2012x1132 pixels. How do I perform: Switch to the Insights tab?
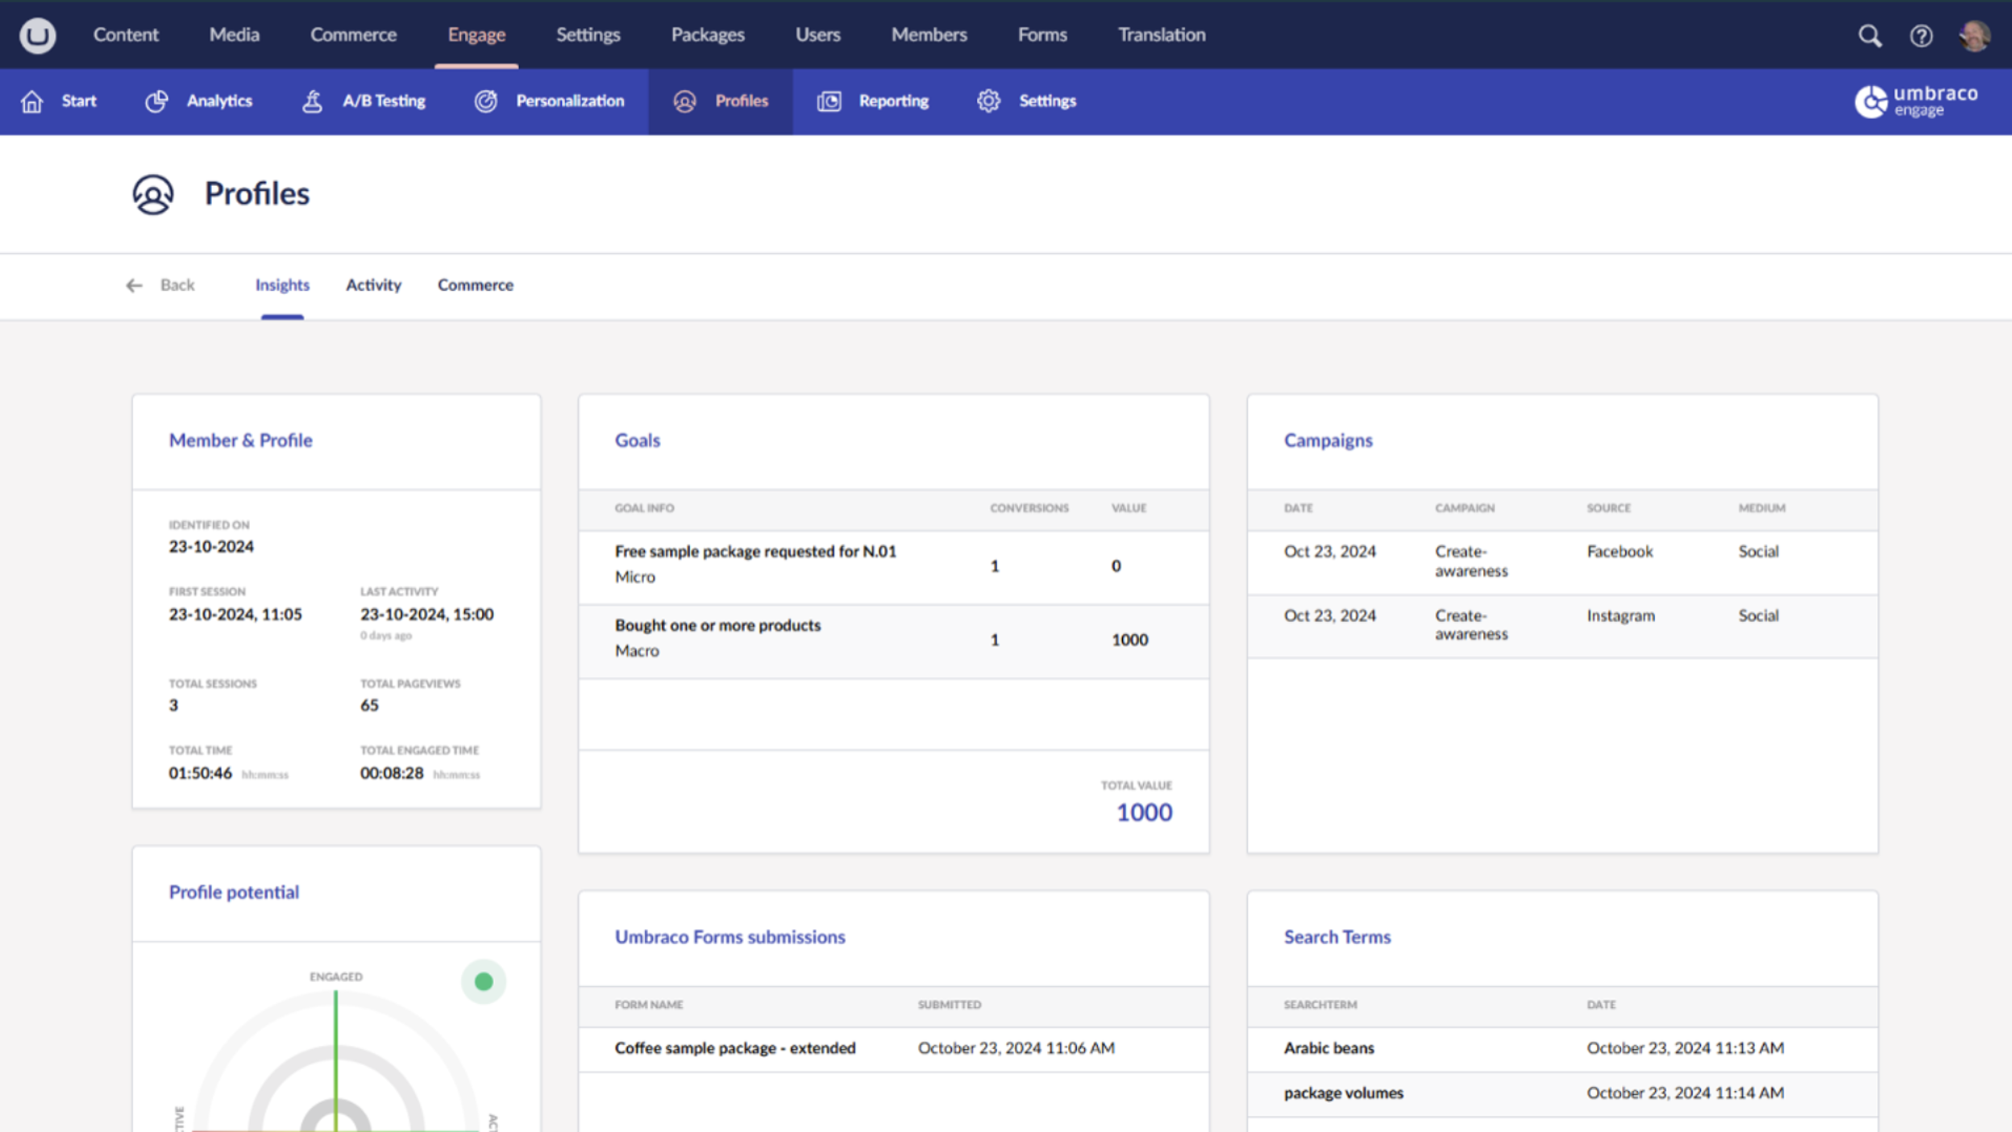[x=282, y=285]
